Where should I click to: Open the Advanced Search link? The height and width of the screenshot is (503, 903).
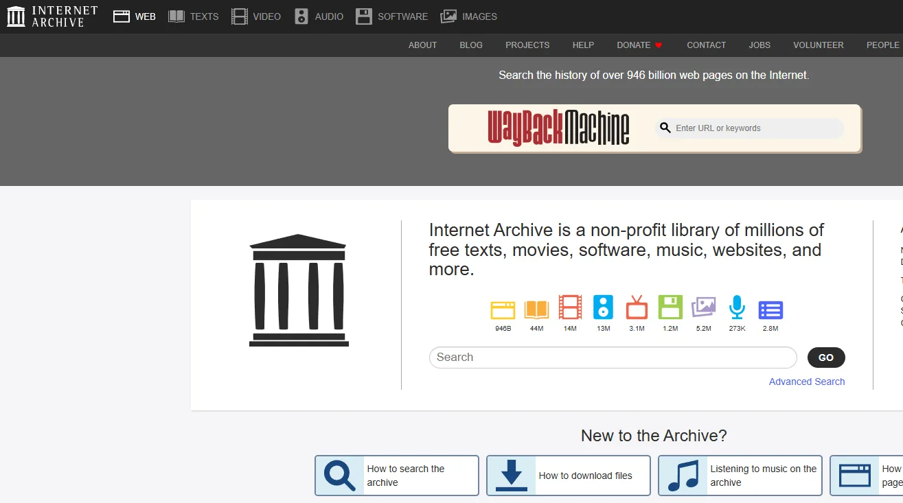807,382
